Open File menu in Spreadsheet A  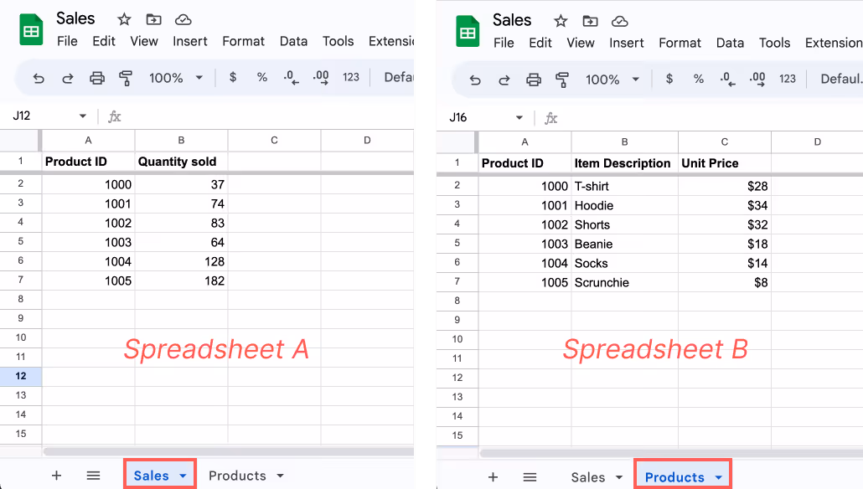[67, 41]
